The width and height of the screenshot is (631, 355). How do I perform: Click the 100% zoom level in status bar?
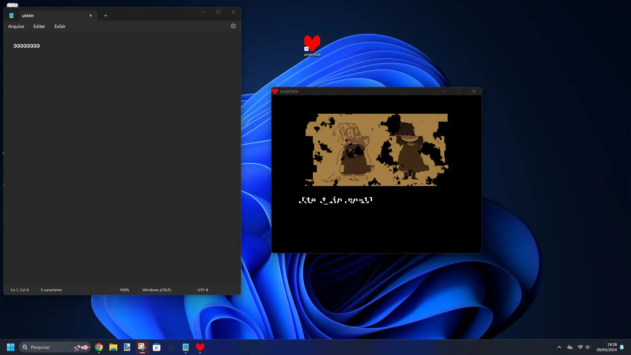click(124, 290)
